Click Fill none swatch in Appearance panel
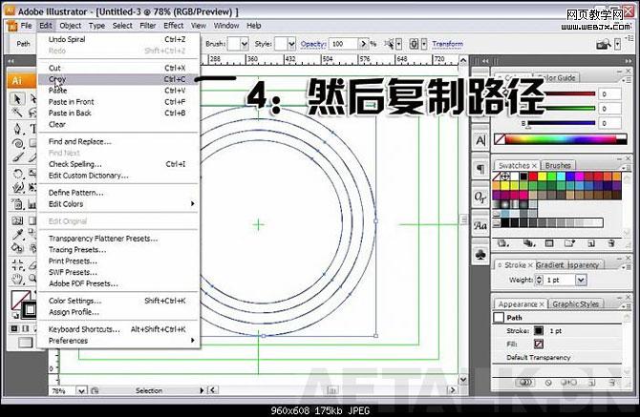 pyautogui.click(x=539, y=344)
